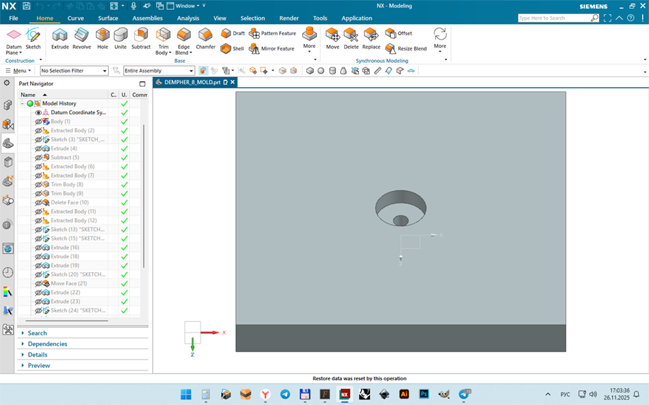Hide the Datum Coordinate System feature

coord(39,113)
